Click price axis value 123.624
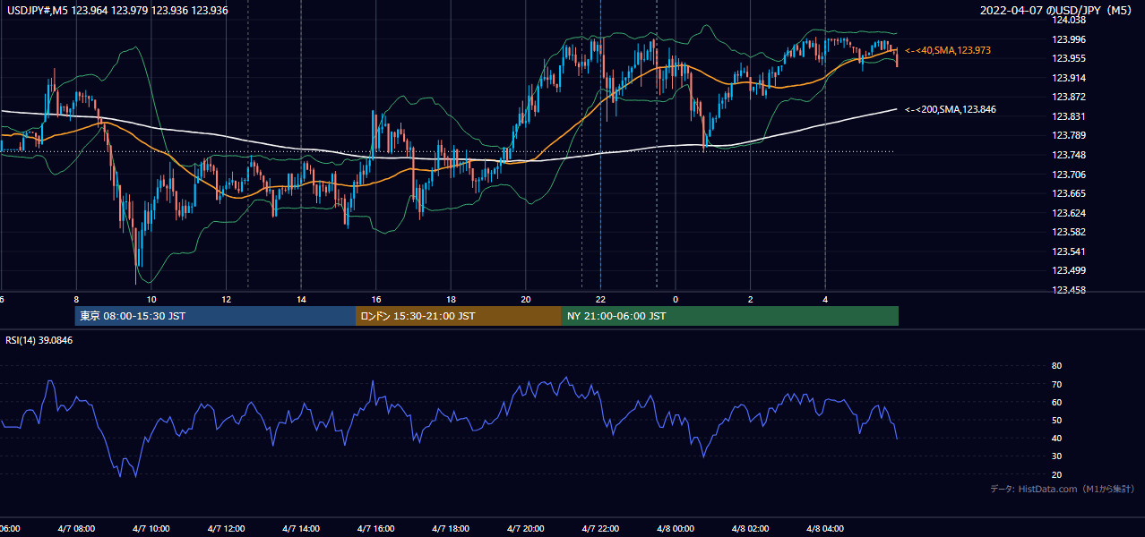Screen dimensions: 1145x537 coord(1068,213)
